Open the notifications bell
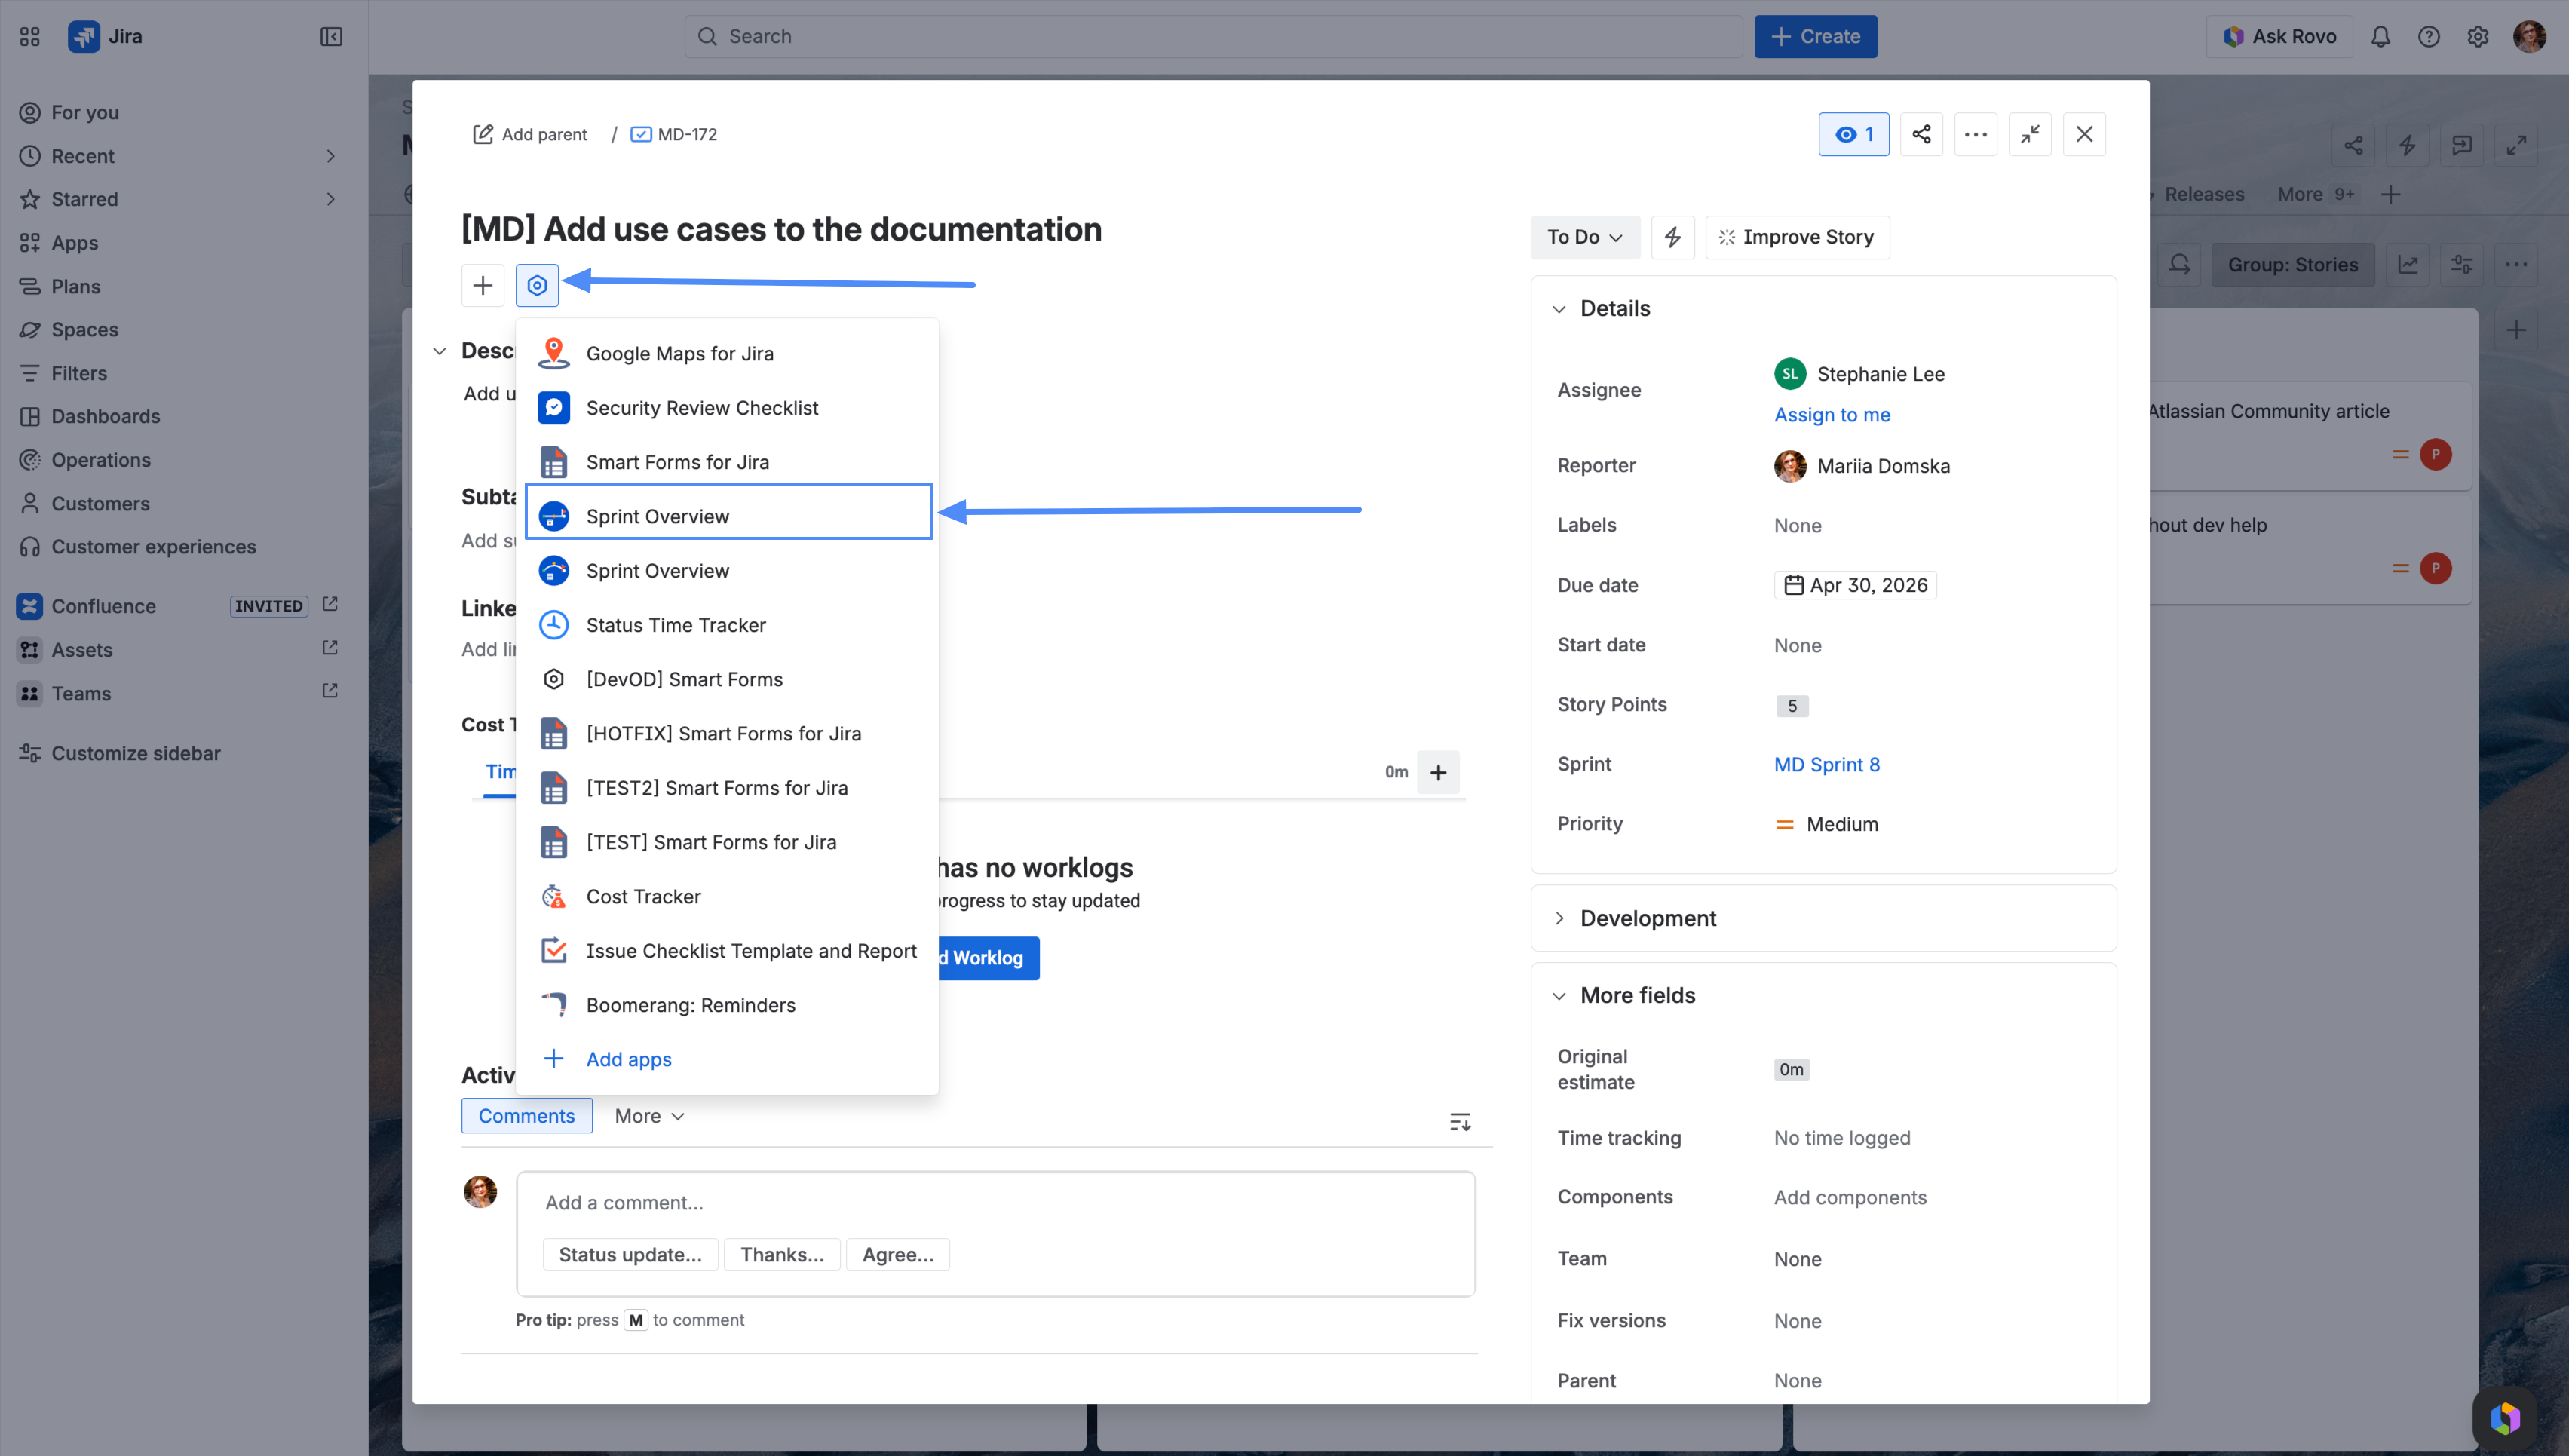The image size is (2569, 1456). coord(2380,36)
